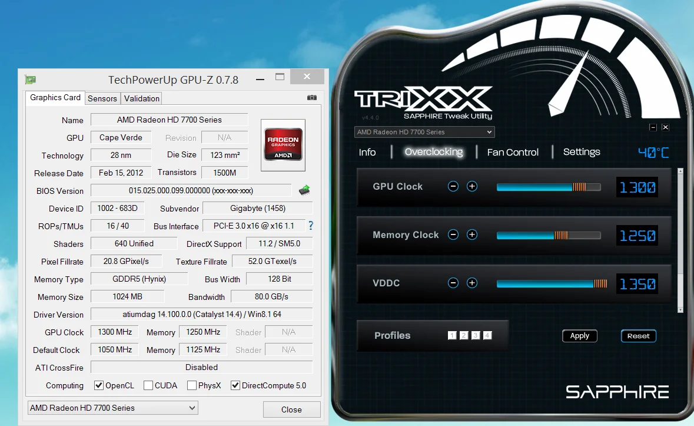Click the Subvendor Gigabyte field

(x=258, y=208)
